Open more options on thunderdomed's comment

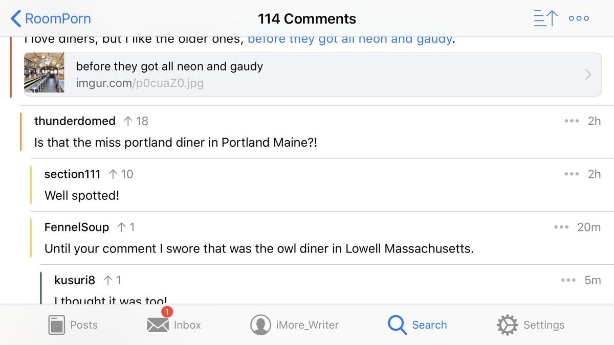point(571,121)
